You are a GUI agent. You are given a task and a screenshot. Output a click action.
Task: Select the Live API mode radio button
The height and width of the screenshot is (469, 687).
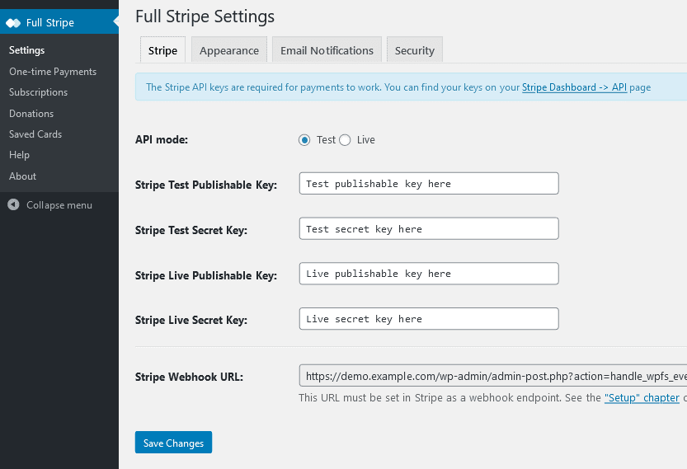(x=345, y=140)
